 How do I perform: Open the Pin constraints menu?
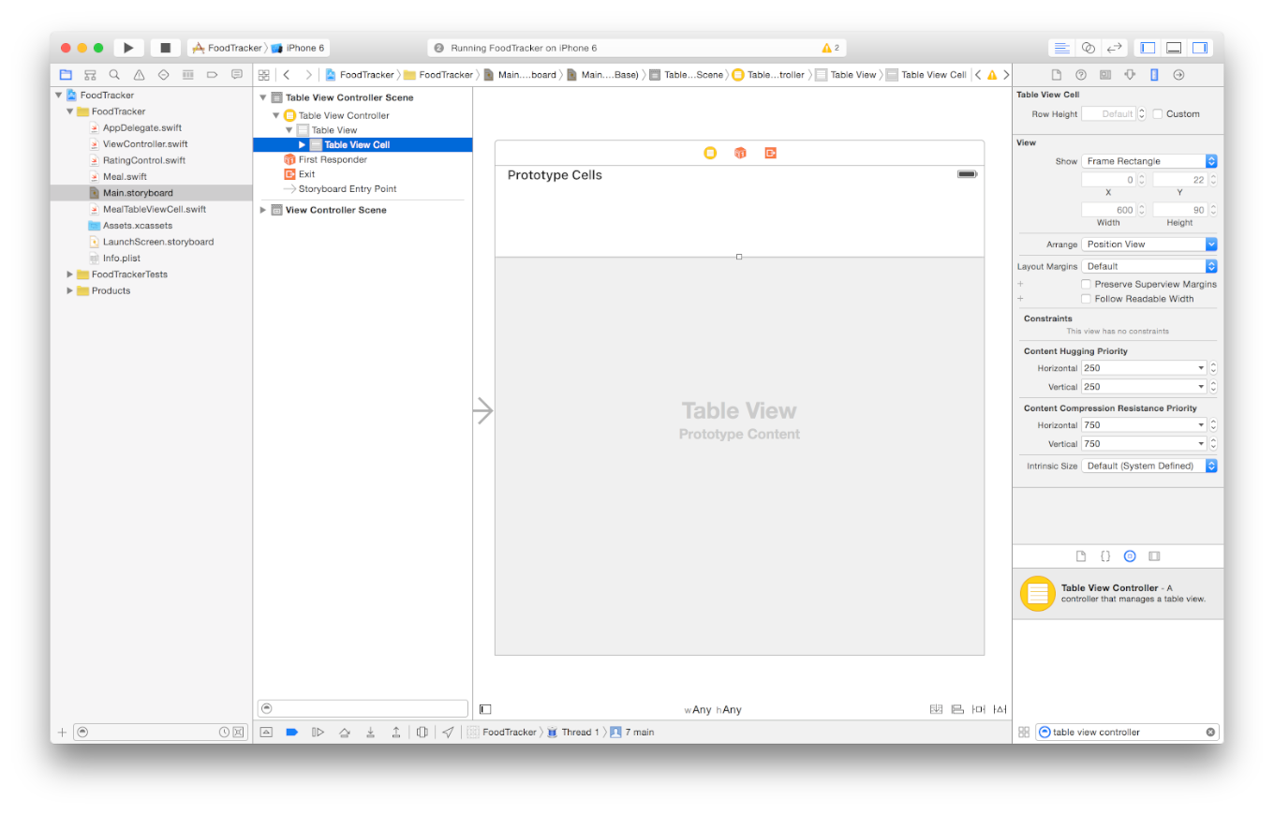(x=978, y=709)
